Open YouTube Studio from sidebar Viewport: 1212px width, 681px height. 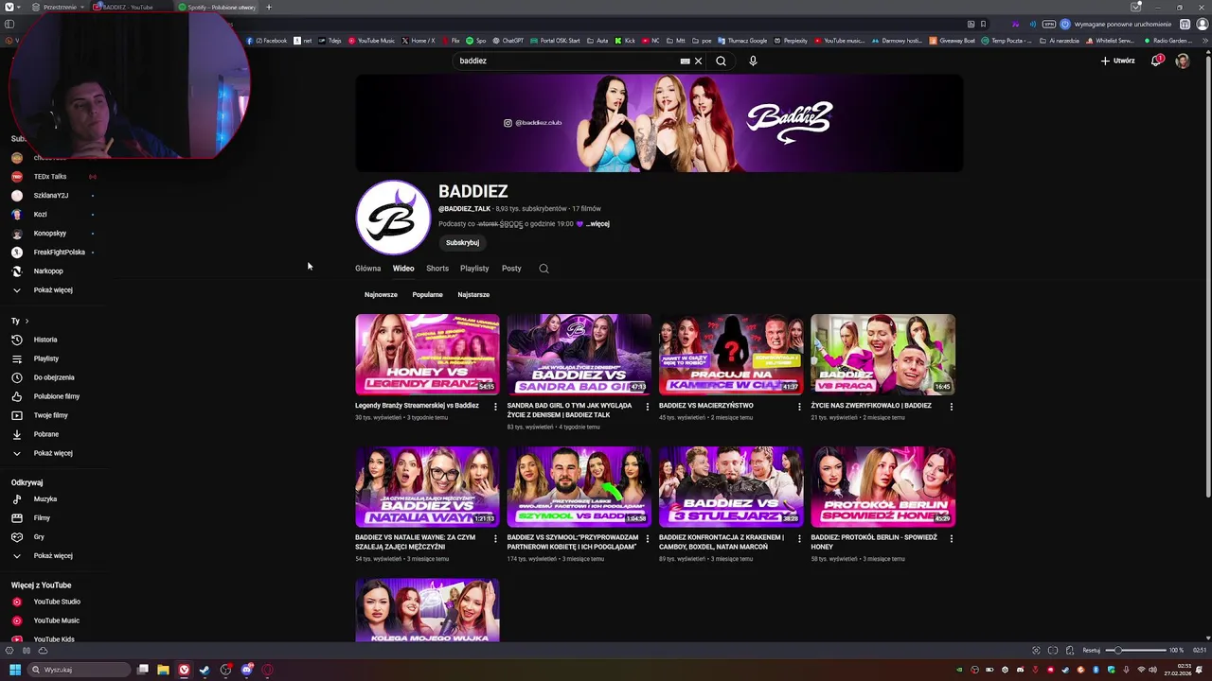tap(57, 602)
